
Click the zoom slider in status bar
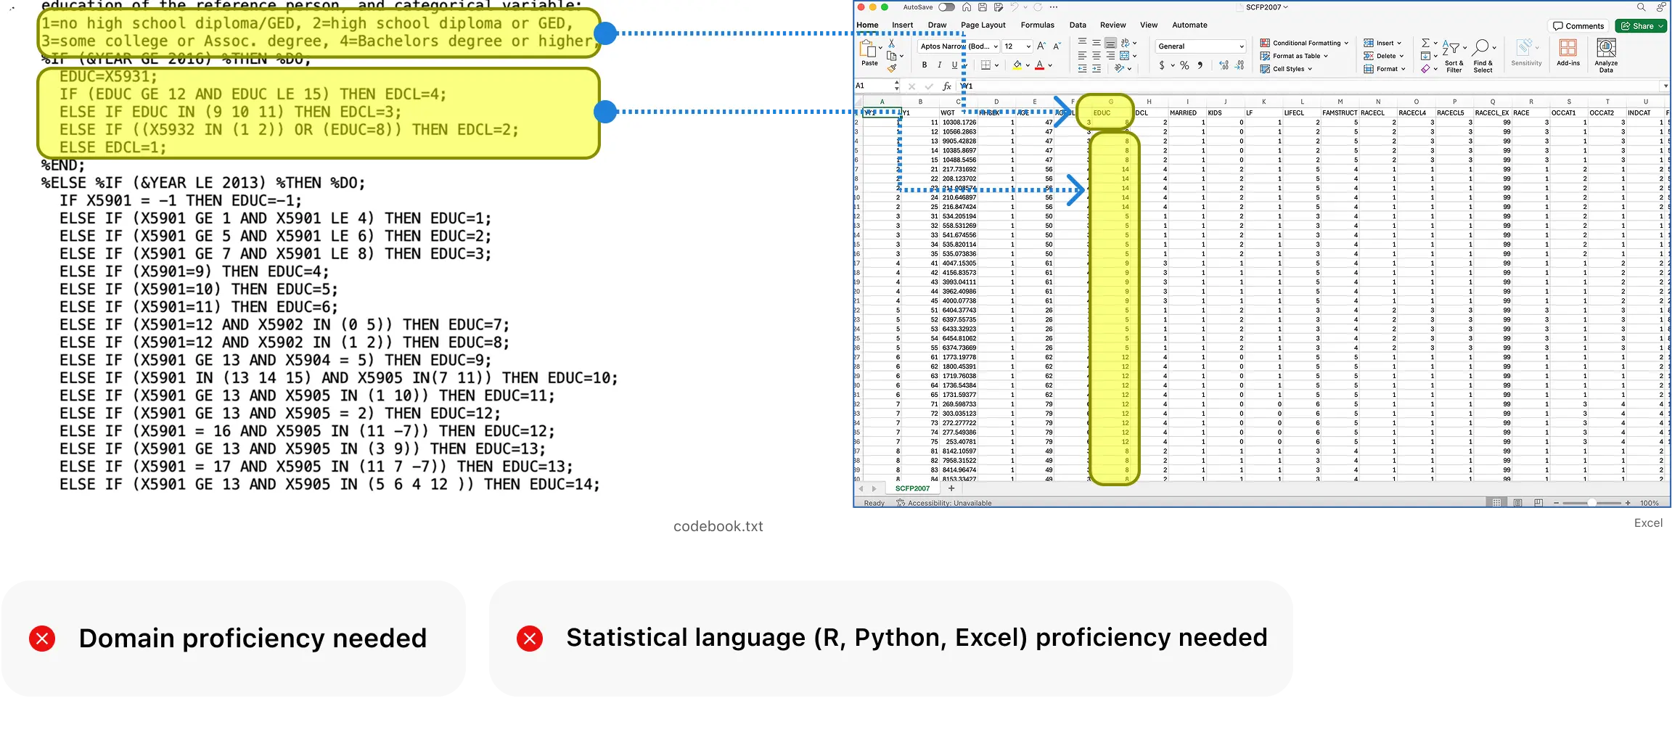(1591, 503)
